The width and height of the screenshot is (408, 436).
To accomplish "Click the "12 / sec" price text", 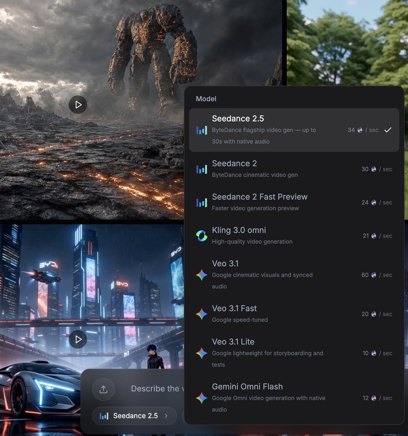I will tap(378, 398).
